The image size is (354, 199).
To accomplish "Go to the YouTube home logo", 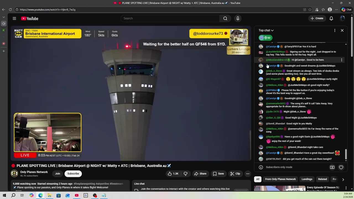I will pos(30,19).
